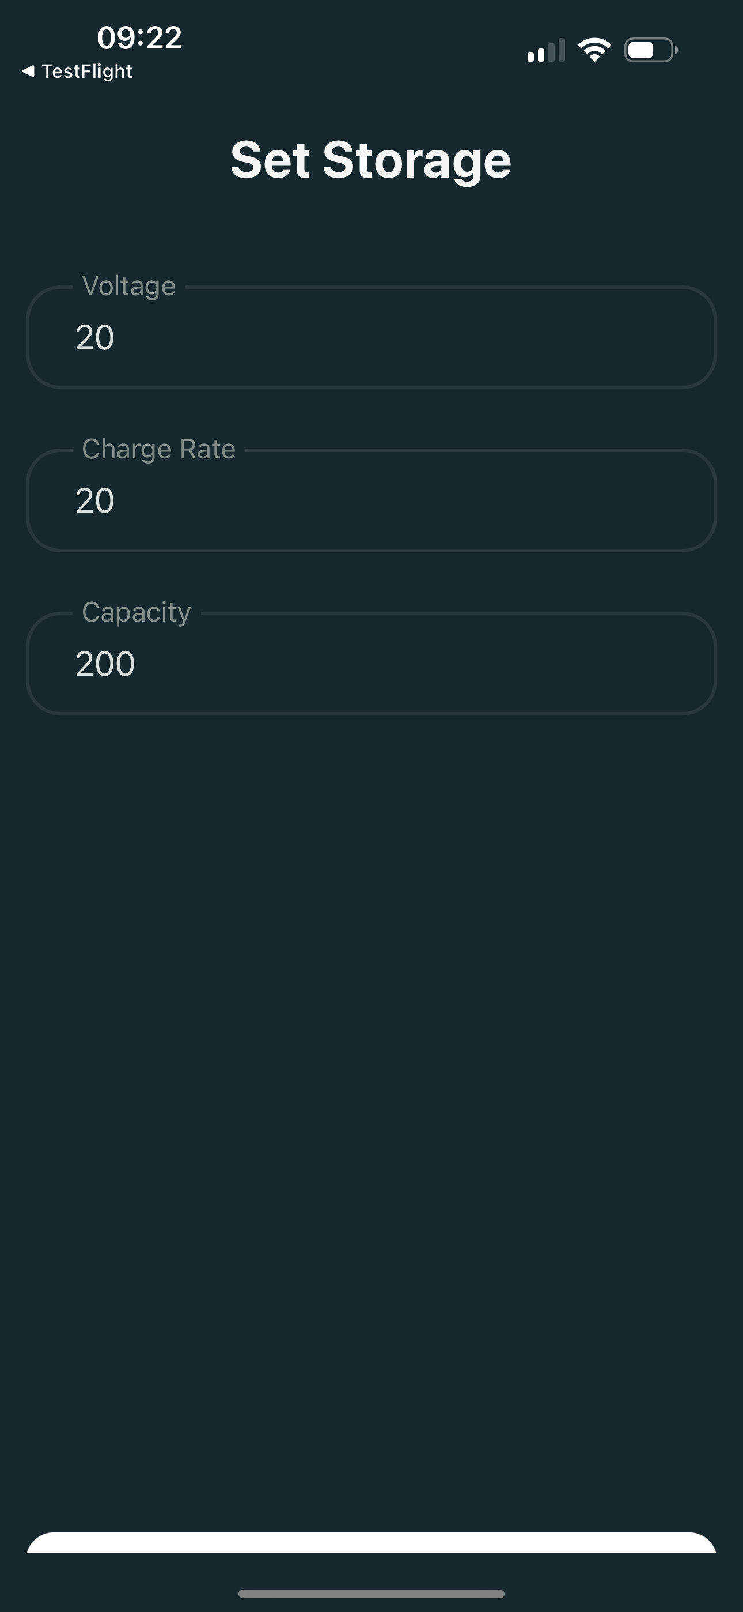Tap the white button at screen bottom
This screenshot has height=1612, width=743.
coord(371,1543)
